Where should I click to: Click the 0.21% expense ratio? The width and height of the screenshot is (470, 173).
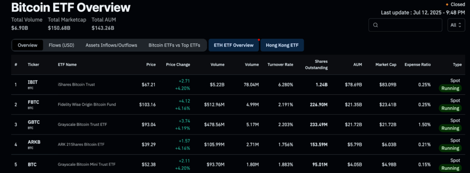tap(425, 144)
